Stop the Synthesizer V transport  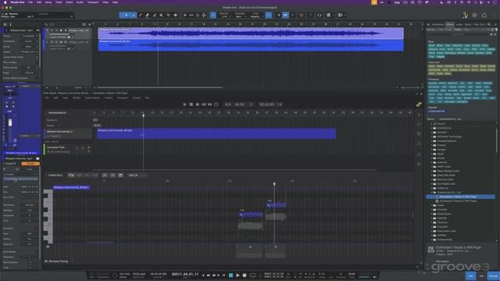pos(191,104)
